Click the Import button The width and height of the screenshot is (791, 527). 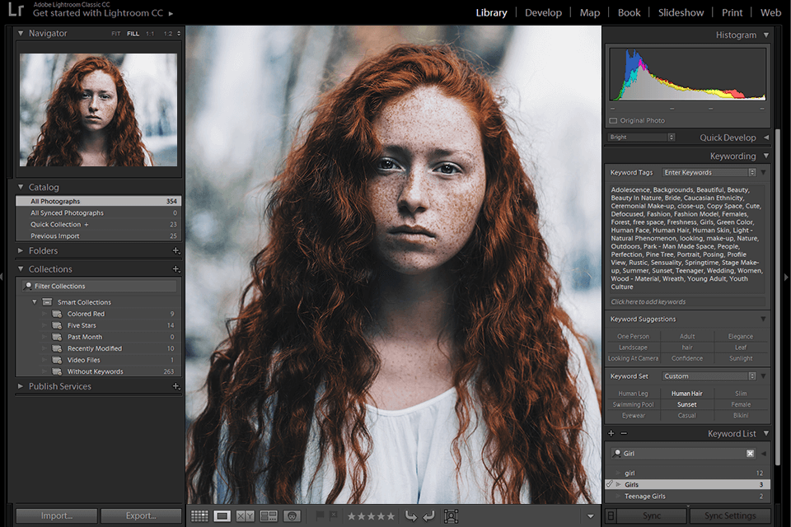[55, 515]
